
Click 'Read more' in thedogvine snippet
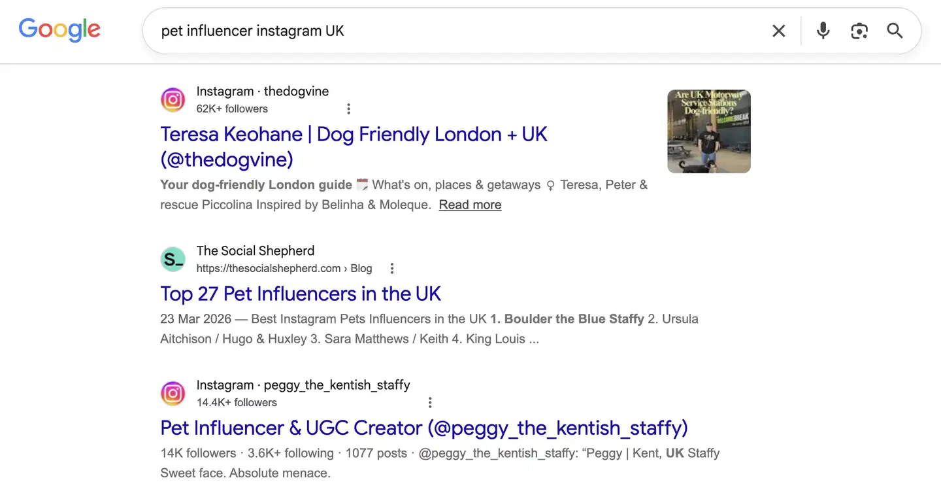[470, 205]
